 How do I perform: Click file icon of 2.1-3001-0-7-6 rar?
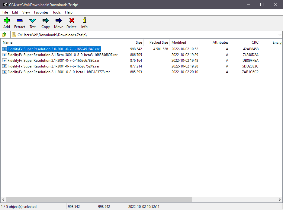pyautogui.click(x=5, y=66)
